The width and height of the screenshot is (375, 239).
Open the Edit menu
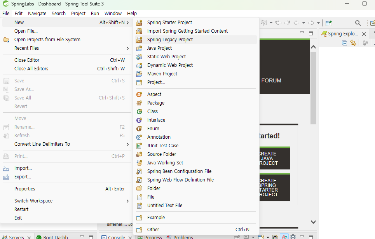[x=19, y=14]
